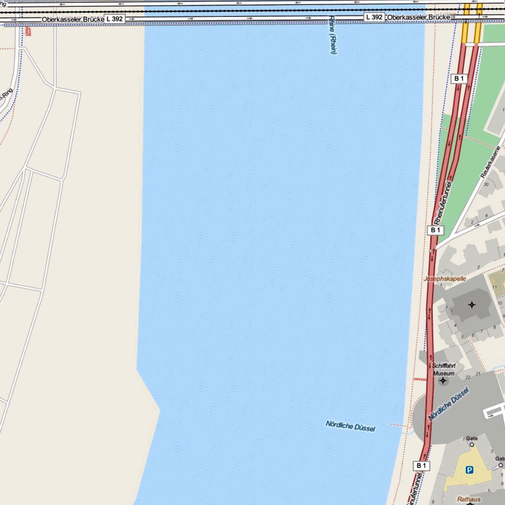Open the Schifffahrt Museum label

point(445,369)
